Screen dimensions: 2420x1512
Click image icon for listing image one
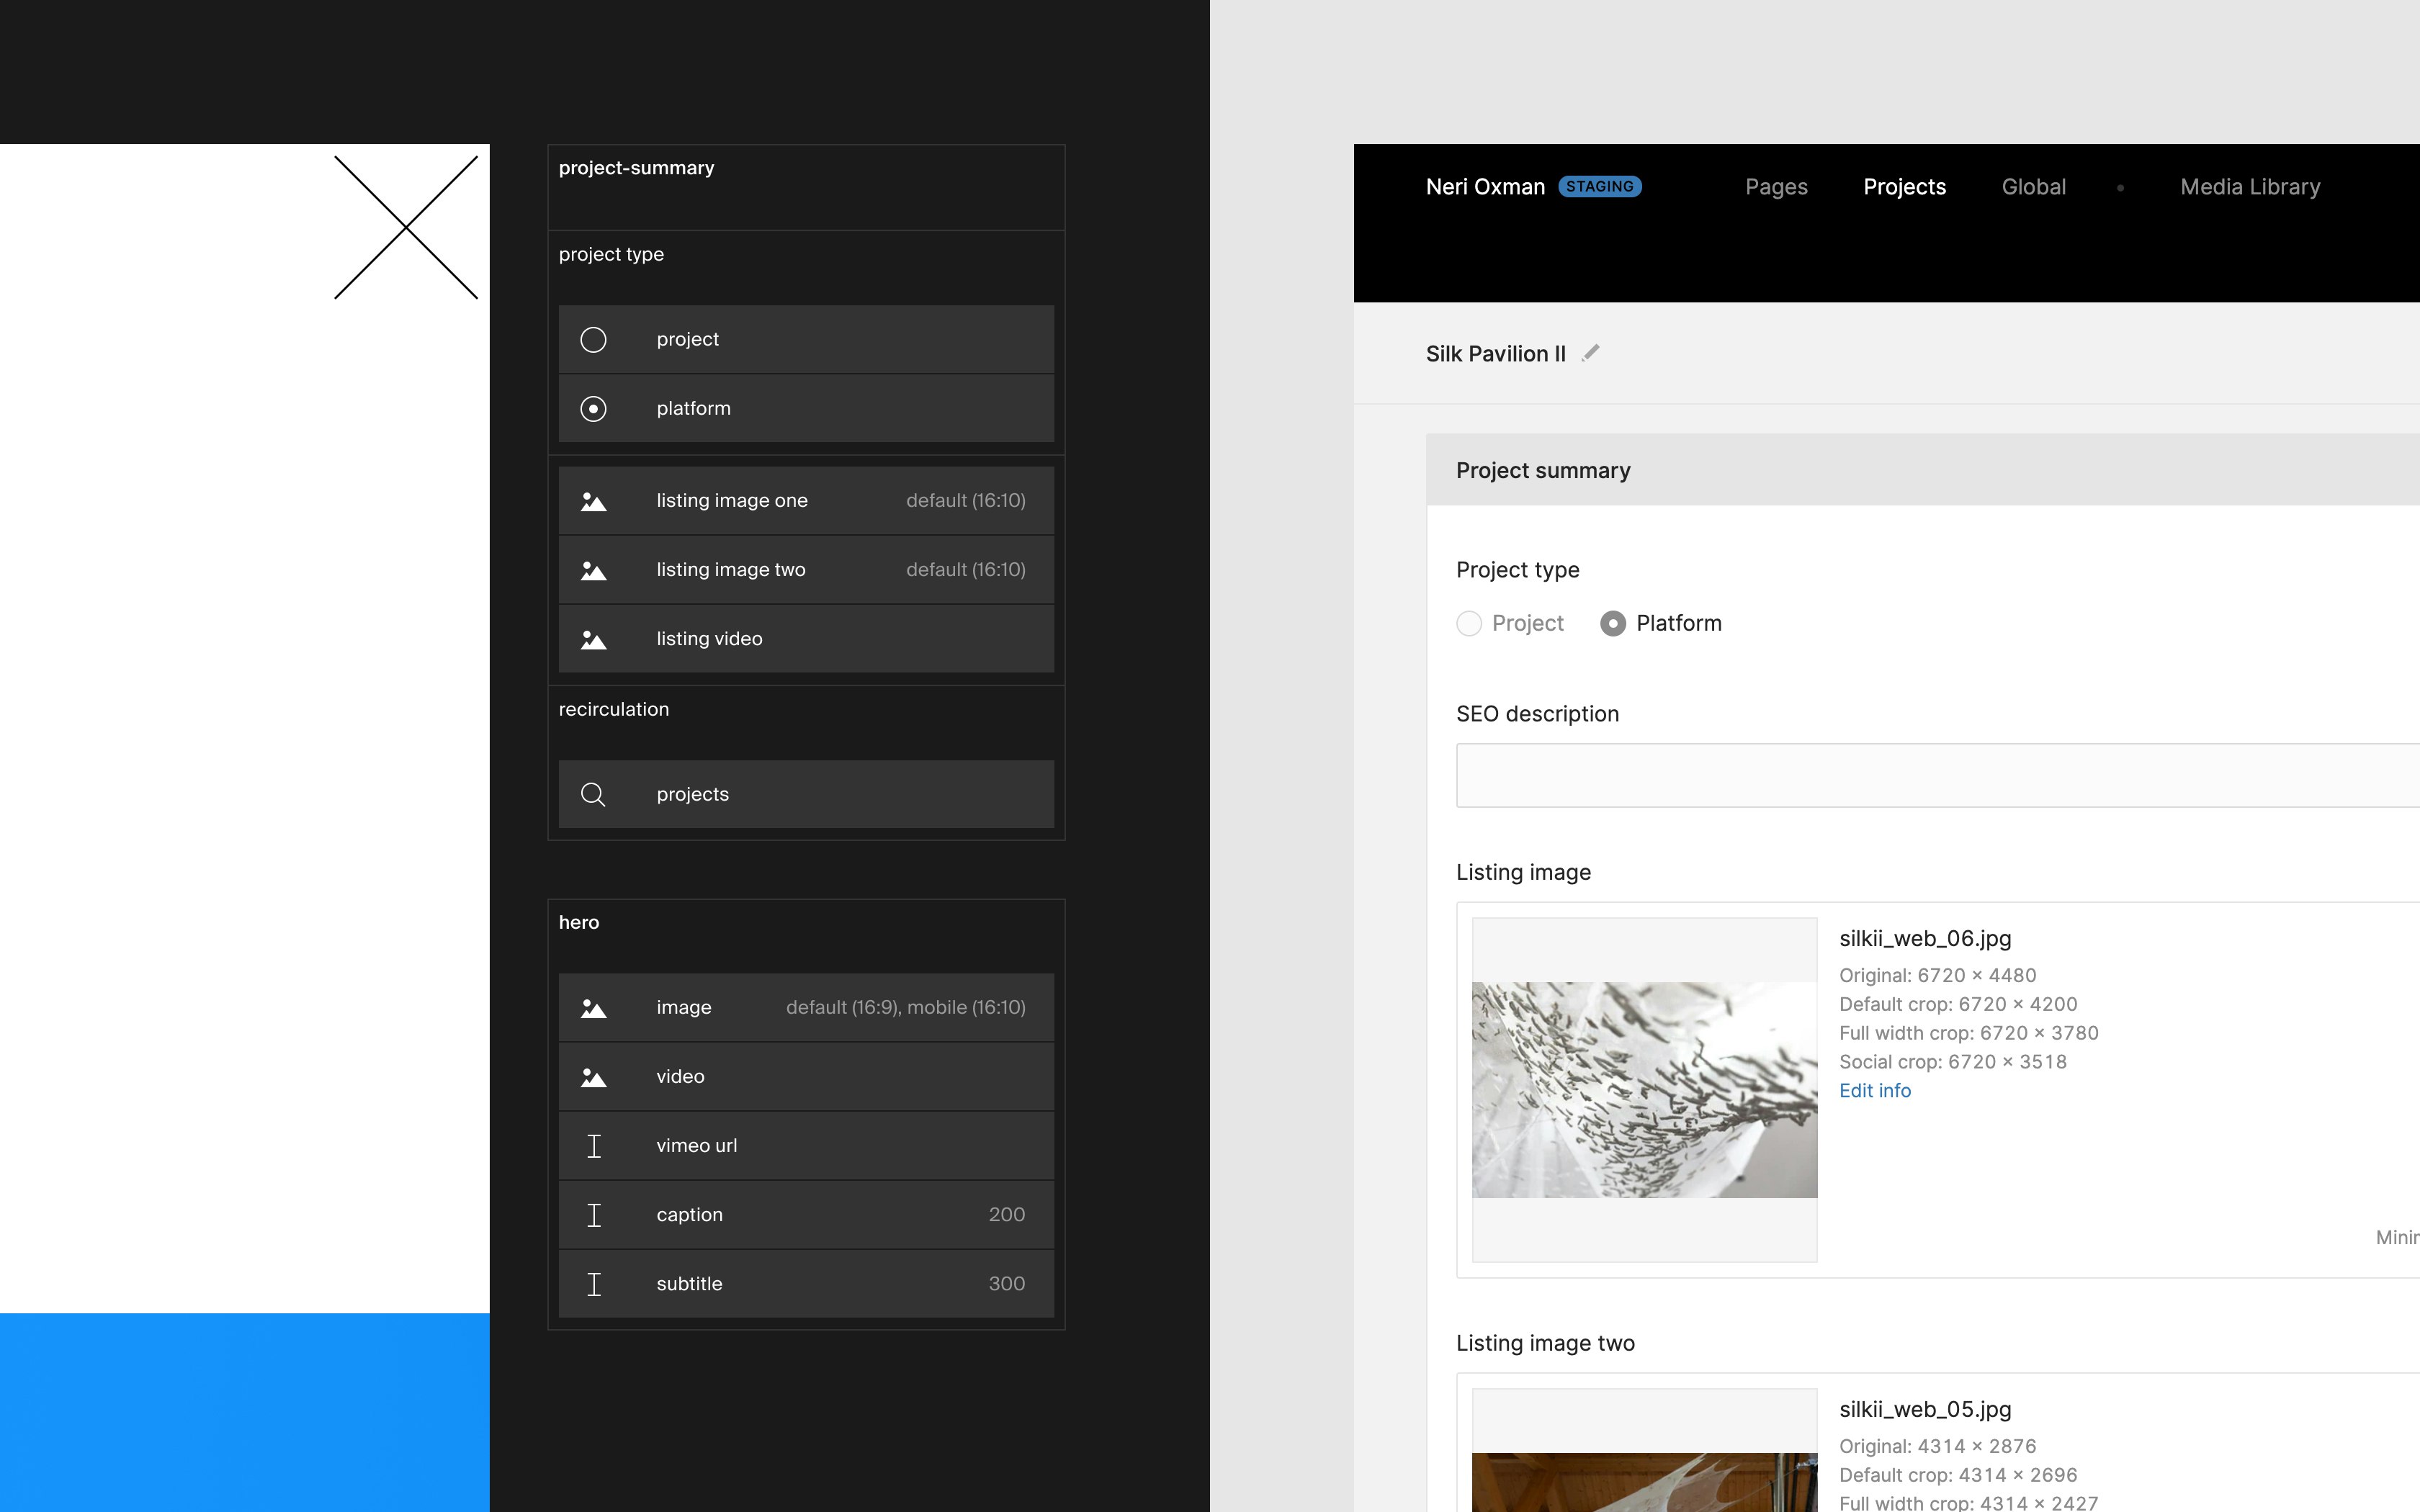[x=593, y=501]
